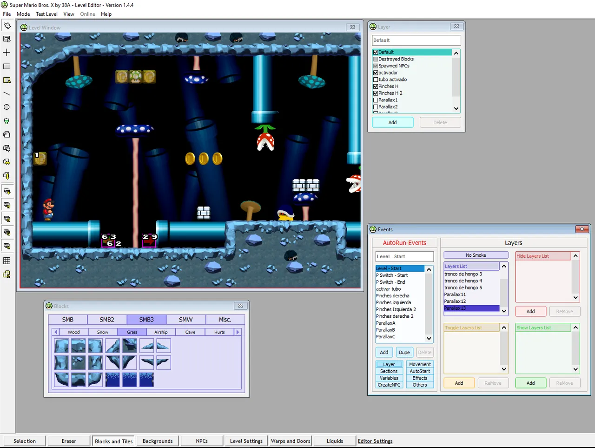Click the event name field 'Level - Start'
The height and width of the screenshot is (448, 595).
[404, 256]
